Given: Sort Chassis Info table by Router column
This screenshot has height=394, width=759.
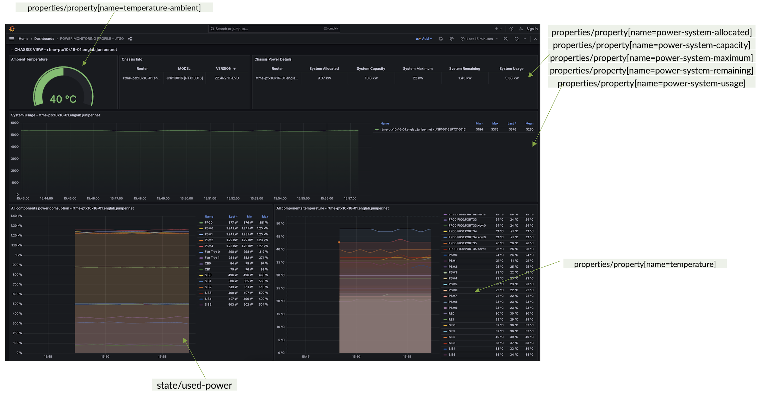Looking at the screenshot, I should tap(142, 69).
